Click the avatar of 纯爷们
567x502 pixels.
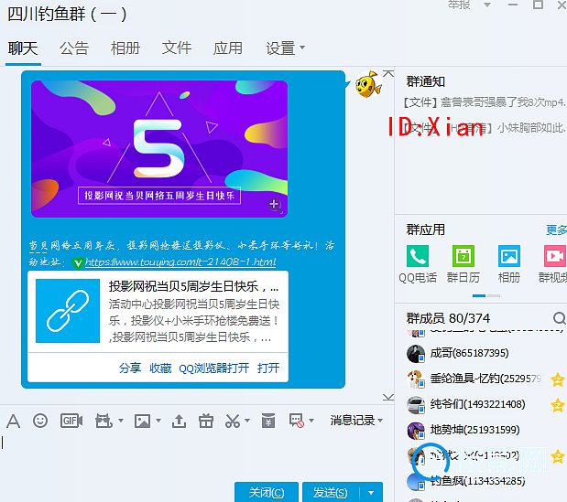[416, 404]
